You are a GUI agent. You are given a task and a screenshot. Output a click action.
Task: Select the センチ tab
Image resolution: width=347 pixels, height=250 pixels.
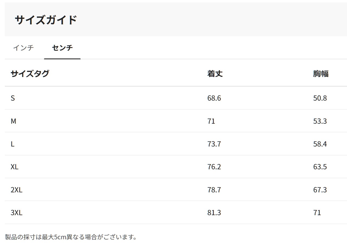[x=62, y=48]
